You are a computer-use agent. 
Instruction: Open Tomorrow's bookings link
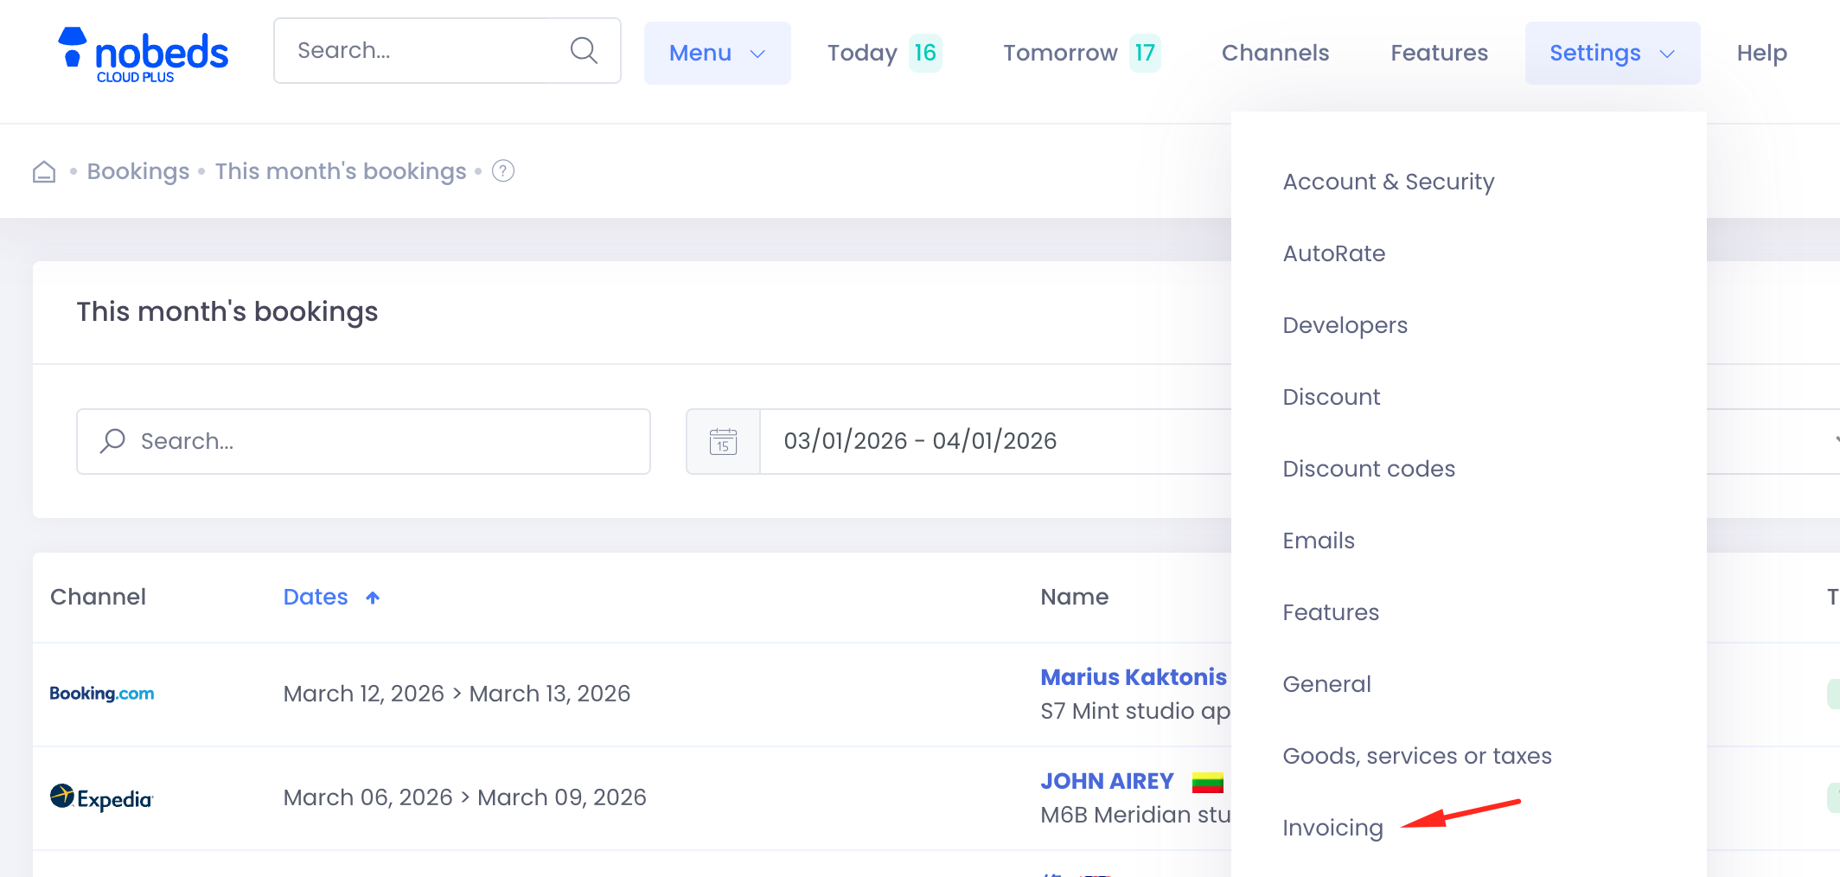pyautogui.click(x=1081, y=53)
